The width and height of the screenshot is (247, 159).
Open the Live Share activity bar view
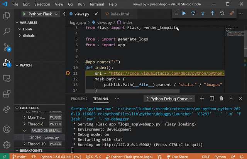coord(7,109)
